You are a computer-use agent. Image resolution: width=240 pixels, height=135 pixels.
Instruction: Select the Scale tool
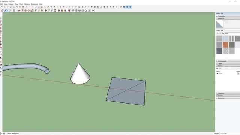pos(31,10)
